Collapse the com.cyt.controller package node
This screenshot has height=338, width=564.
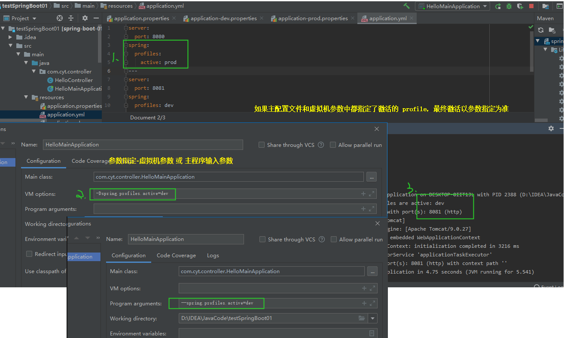34,71
